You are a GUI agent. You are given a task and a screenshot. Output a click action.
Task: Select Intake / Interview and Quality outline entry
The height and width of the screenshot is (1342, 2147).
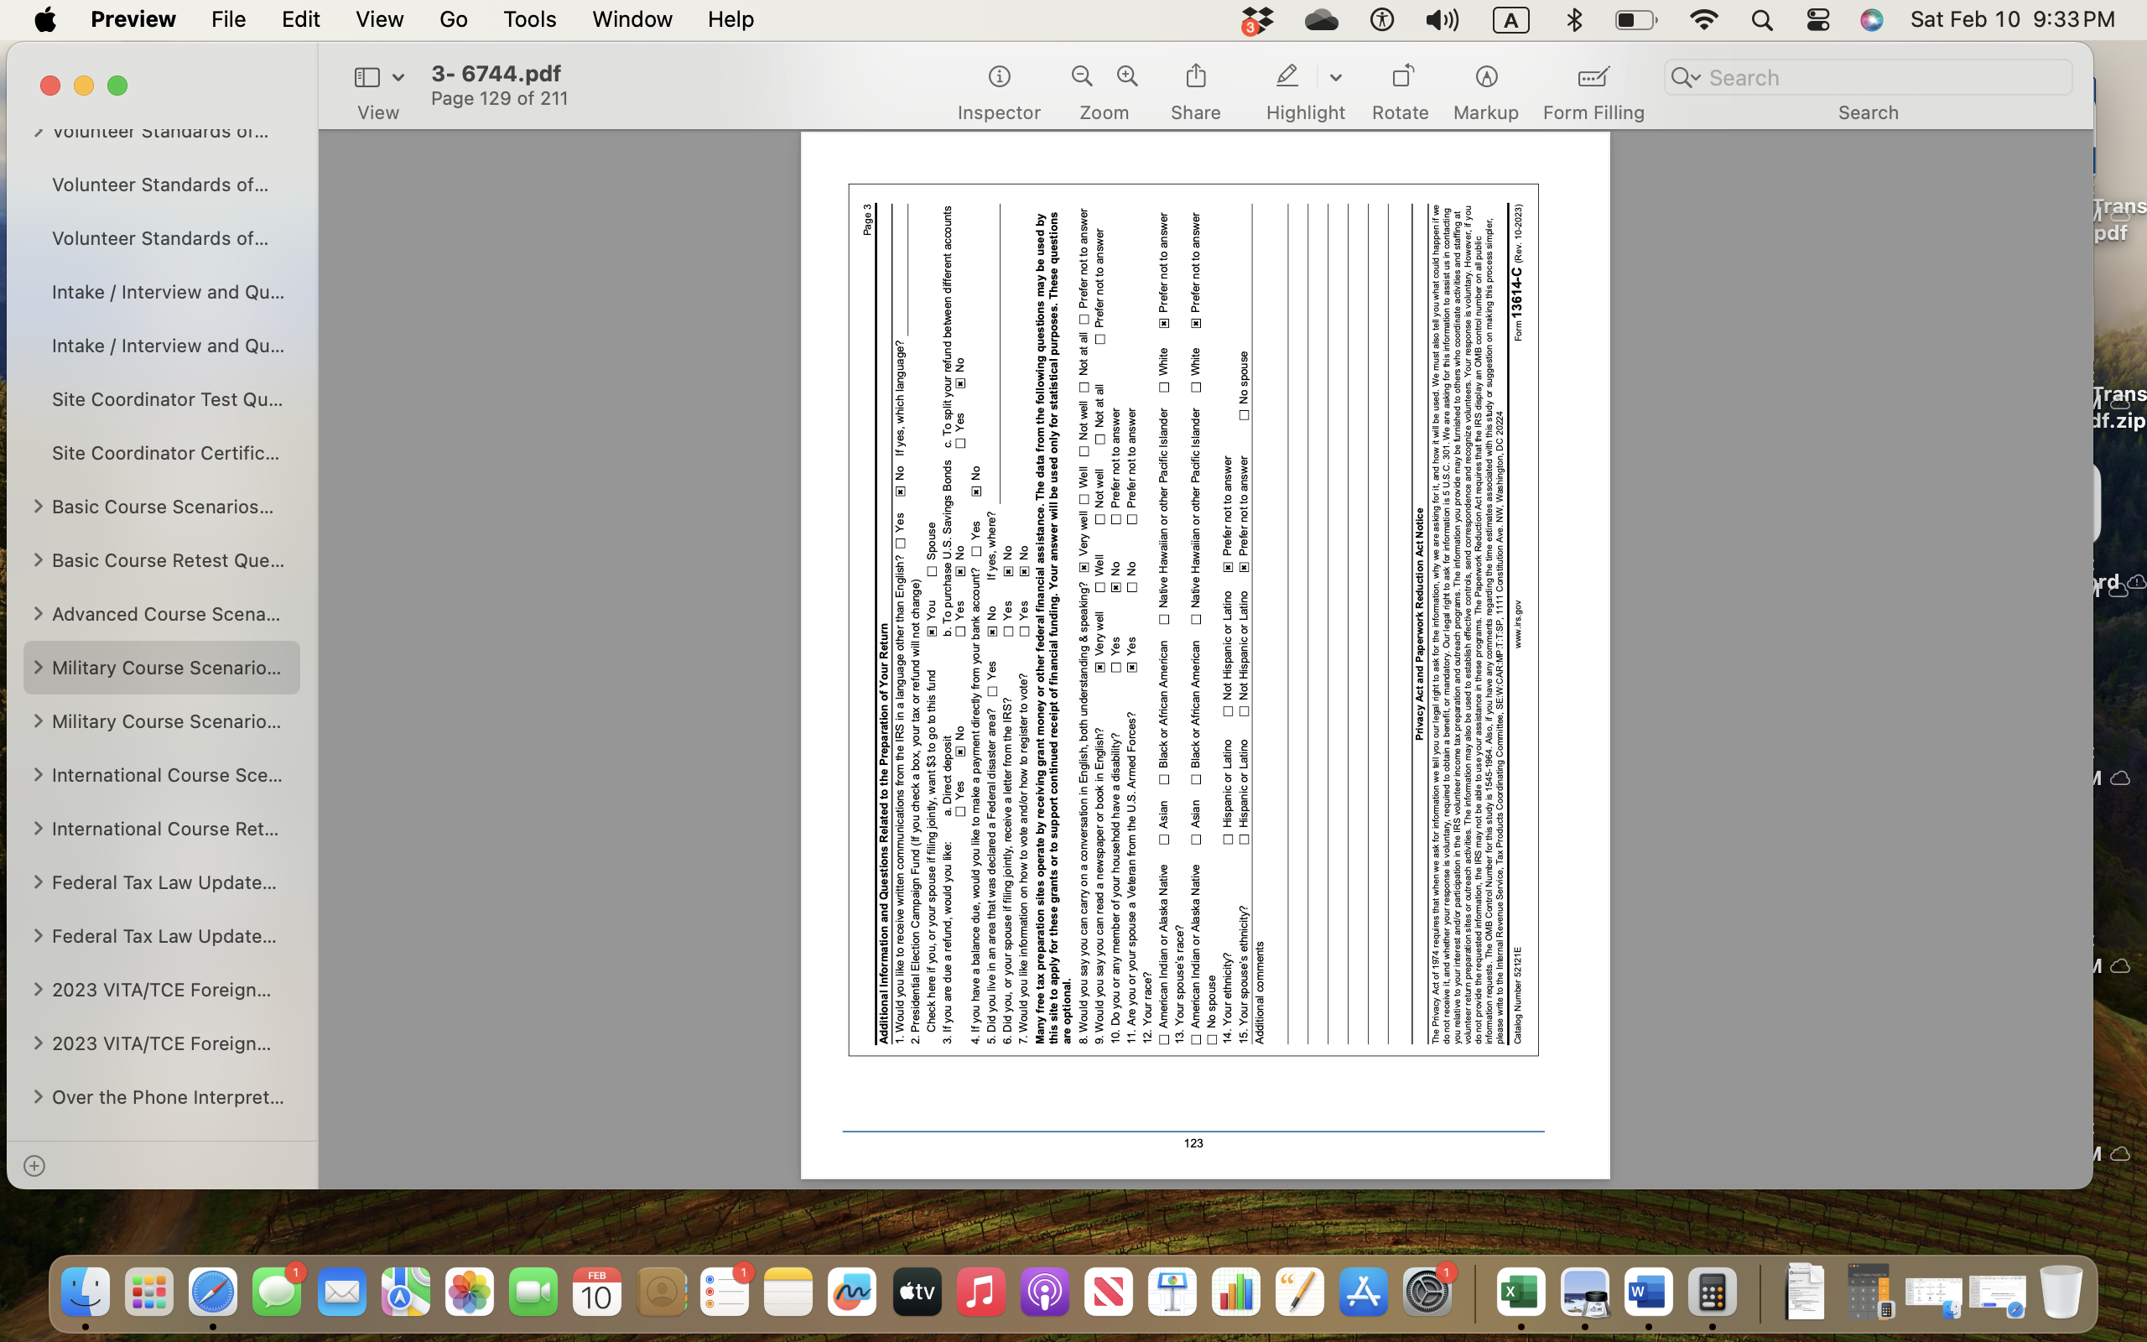[167, 292]
